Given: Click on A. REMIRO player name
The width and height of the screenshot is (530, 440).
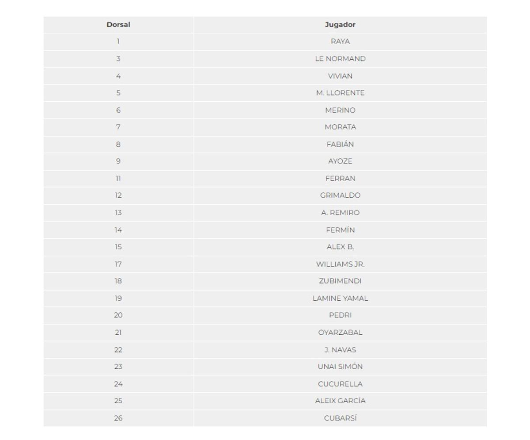Looking at the screenshot, I should click(x=340, y=213).
